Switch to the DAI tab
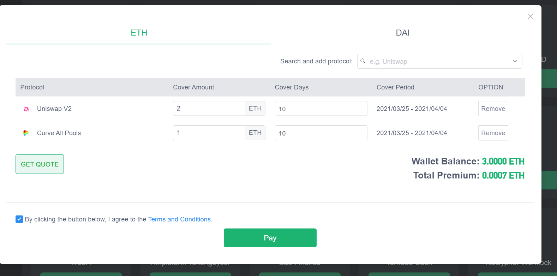The height and width of the screenshot is (276, 557). point(403,33)
